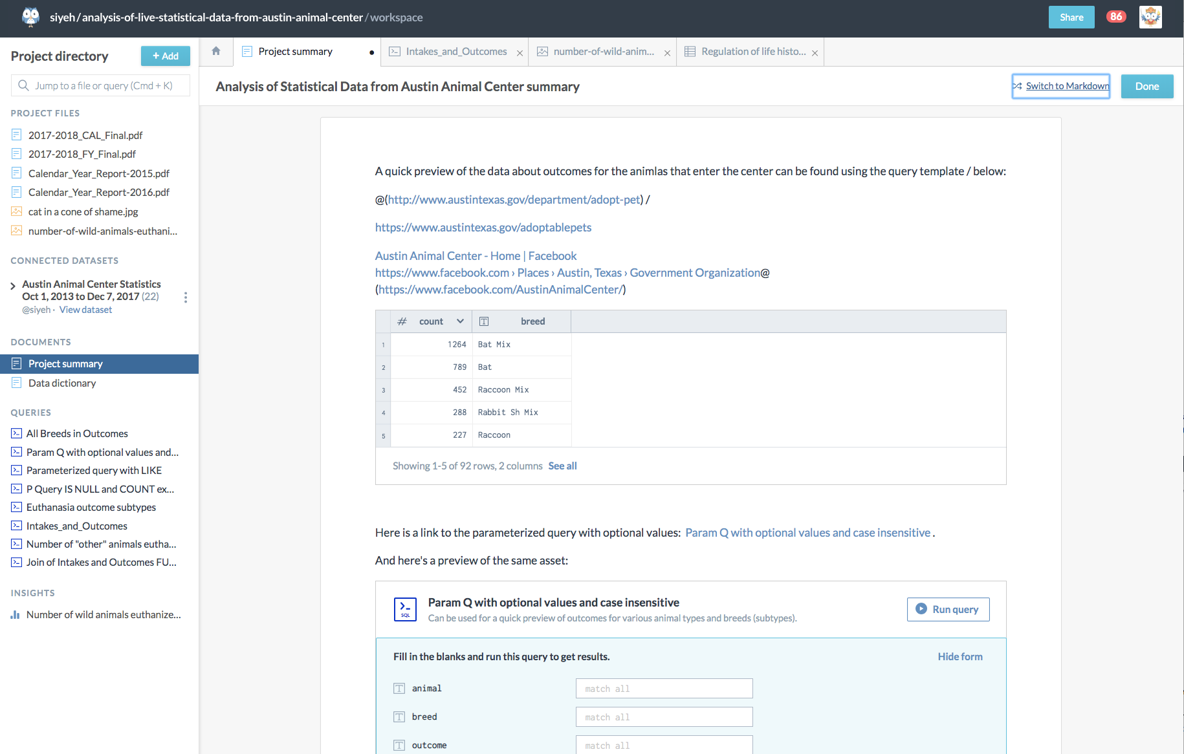Open Calendar_Year_Report-2015.pdf file
This screenshot has height=754, width=1184.
99,173
